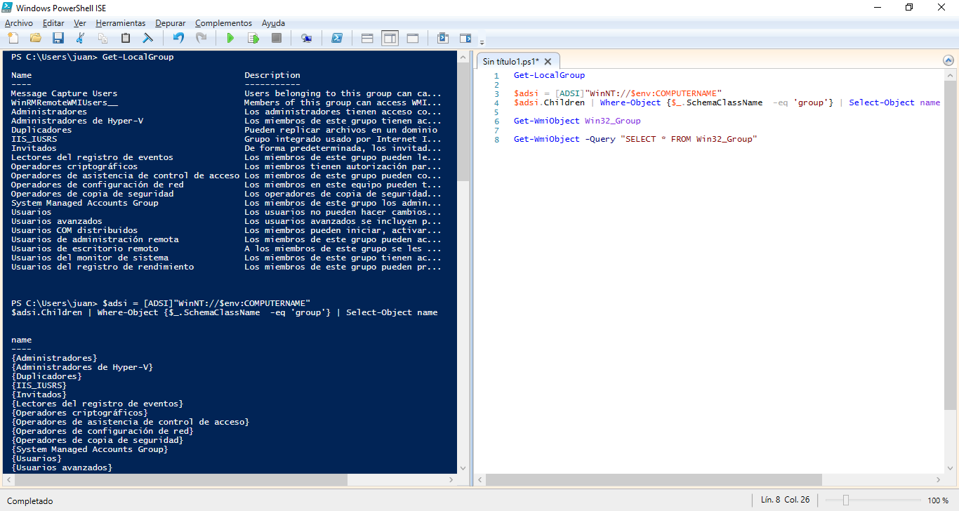Viewport: 959px width, 511px height.
Task: Click 'IIS_IUSRS' in the Name column
Action: point(34,139)
